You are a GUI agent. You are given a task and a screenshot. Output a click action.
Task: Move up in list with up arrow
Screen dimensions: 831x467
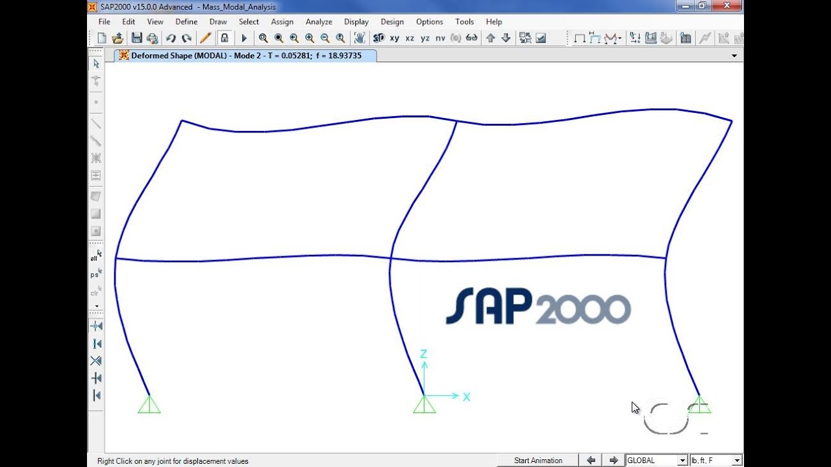pos(490,38)
